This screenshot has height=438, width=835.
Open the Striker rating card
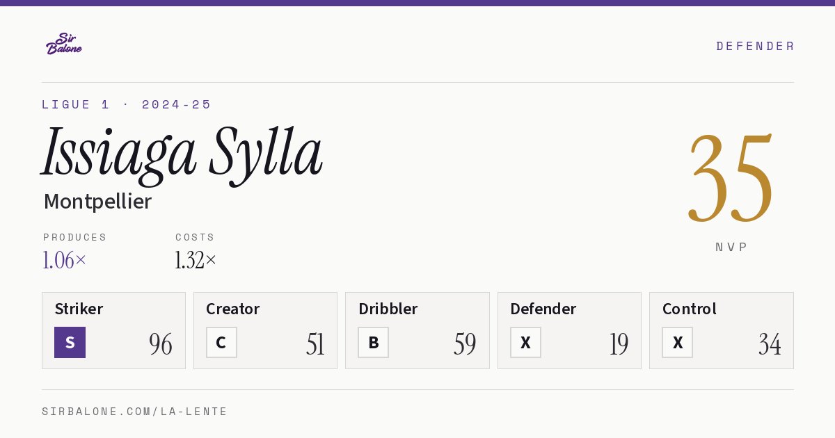click(113, 330)
